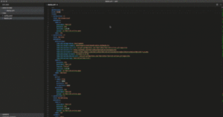Expand the first collapsed section at the sidebar bottom
The image size is (223, 117).
(x=22, y=114)
